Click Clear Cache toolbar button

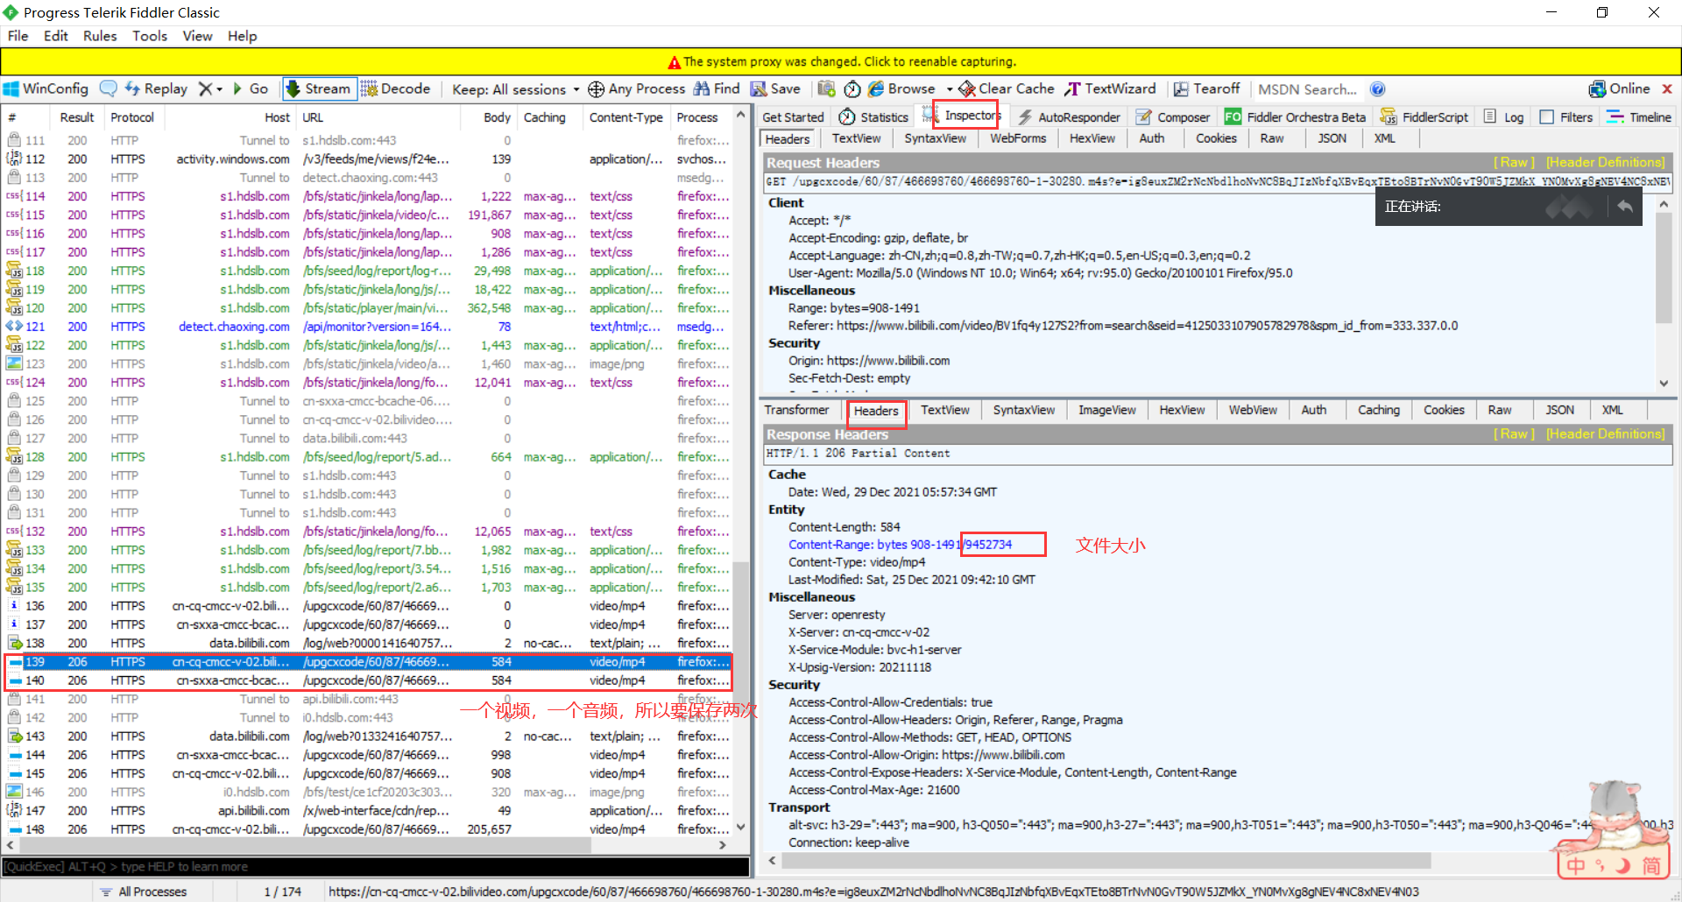1007,88
